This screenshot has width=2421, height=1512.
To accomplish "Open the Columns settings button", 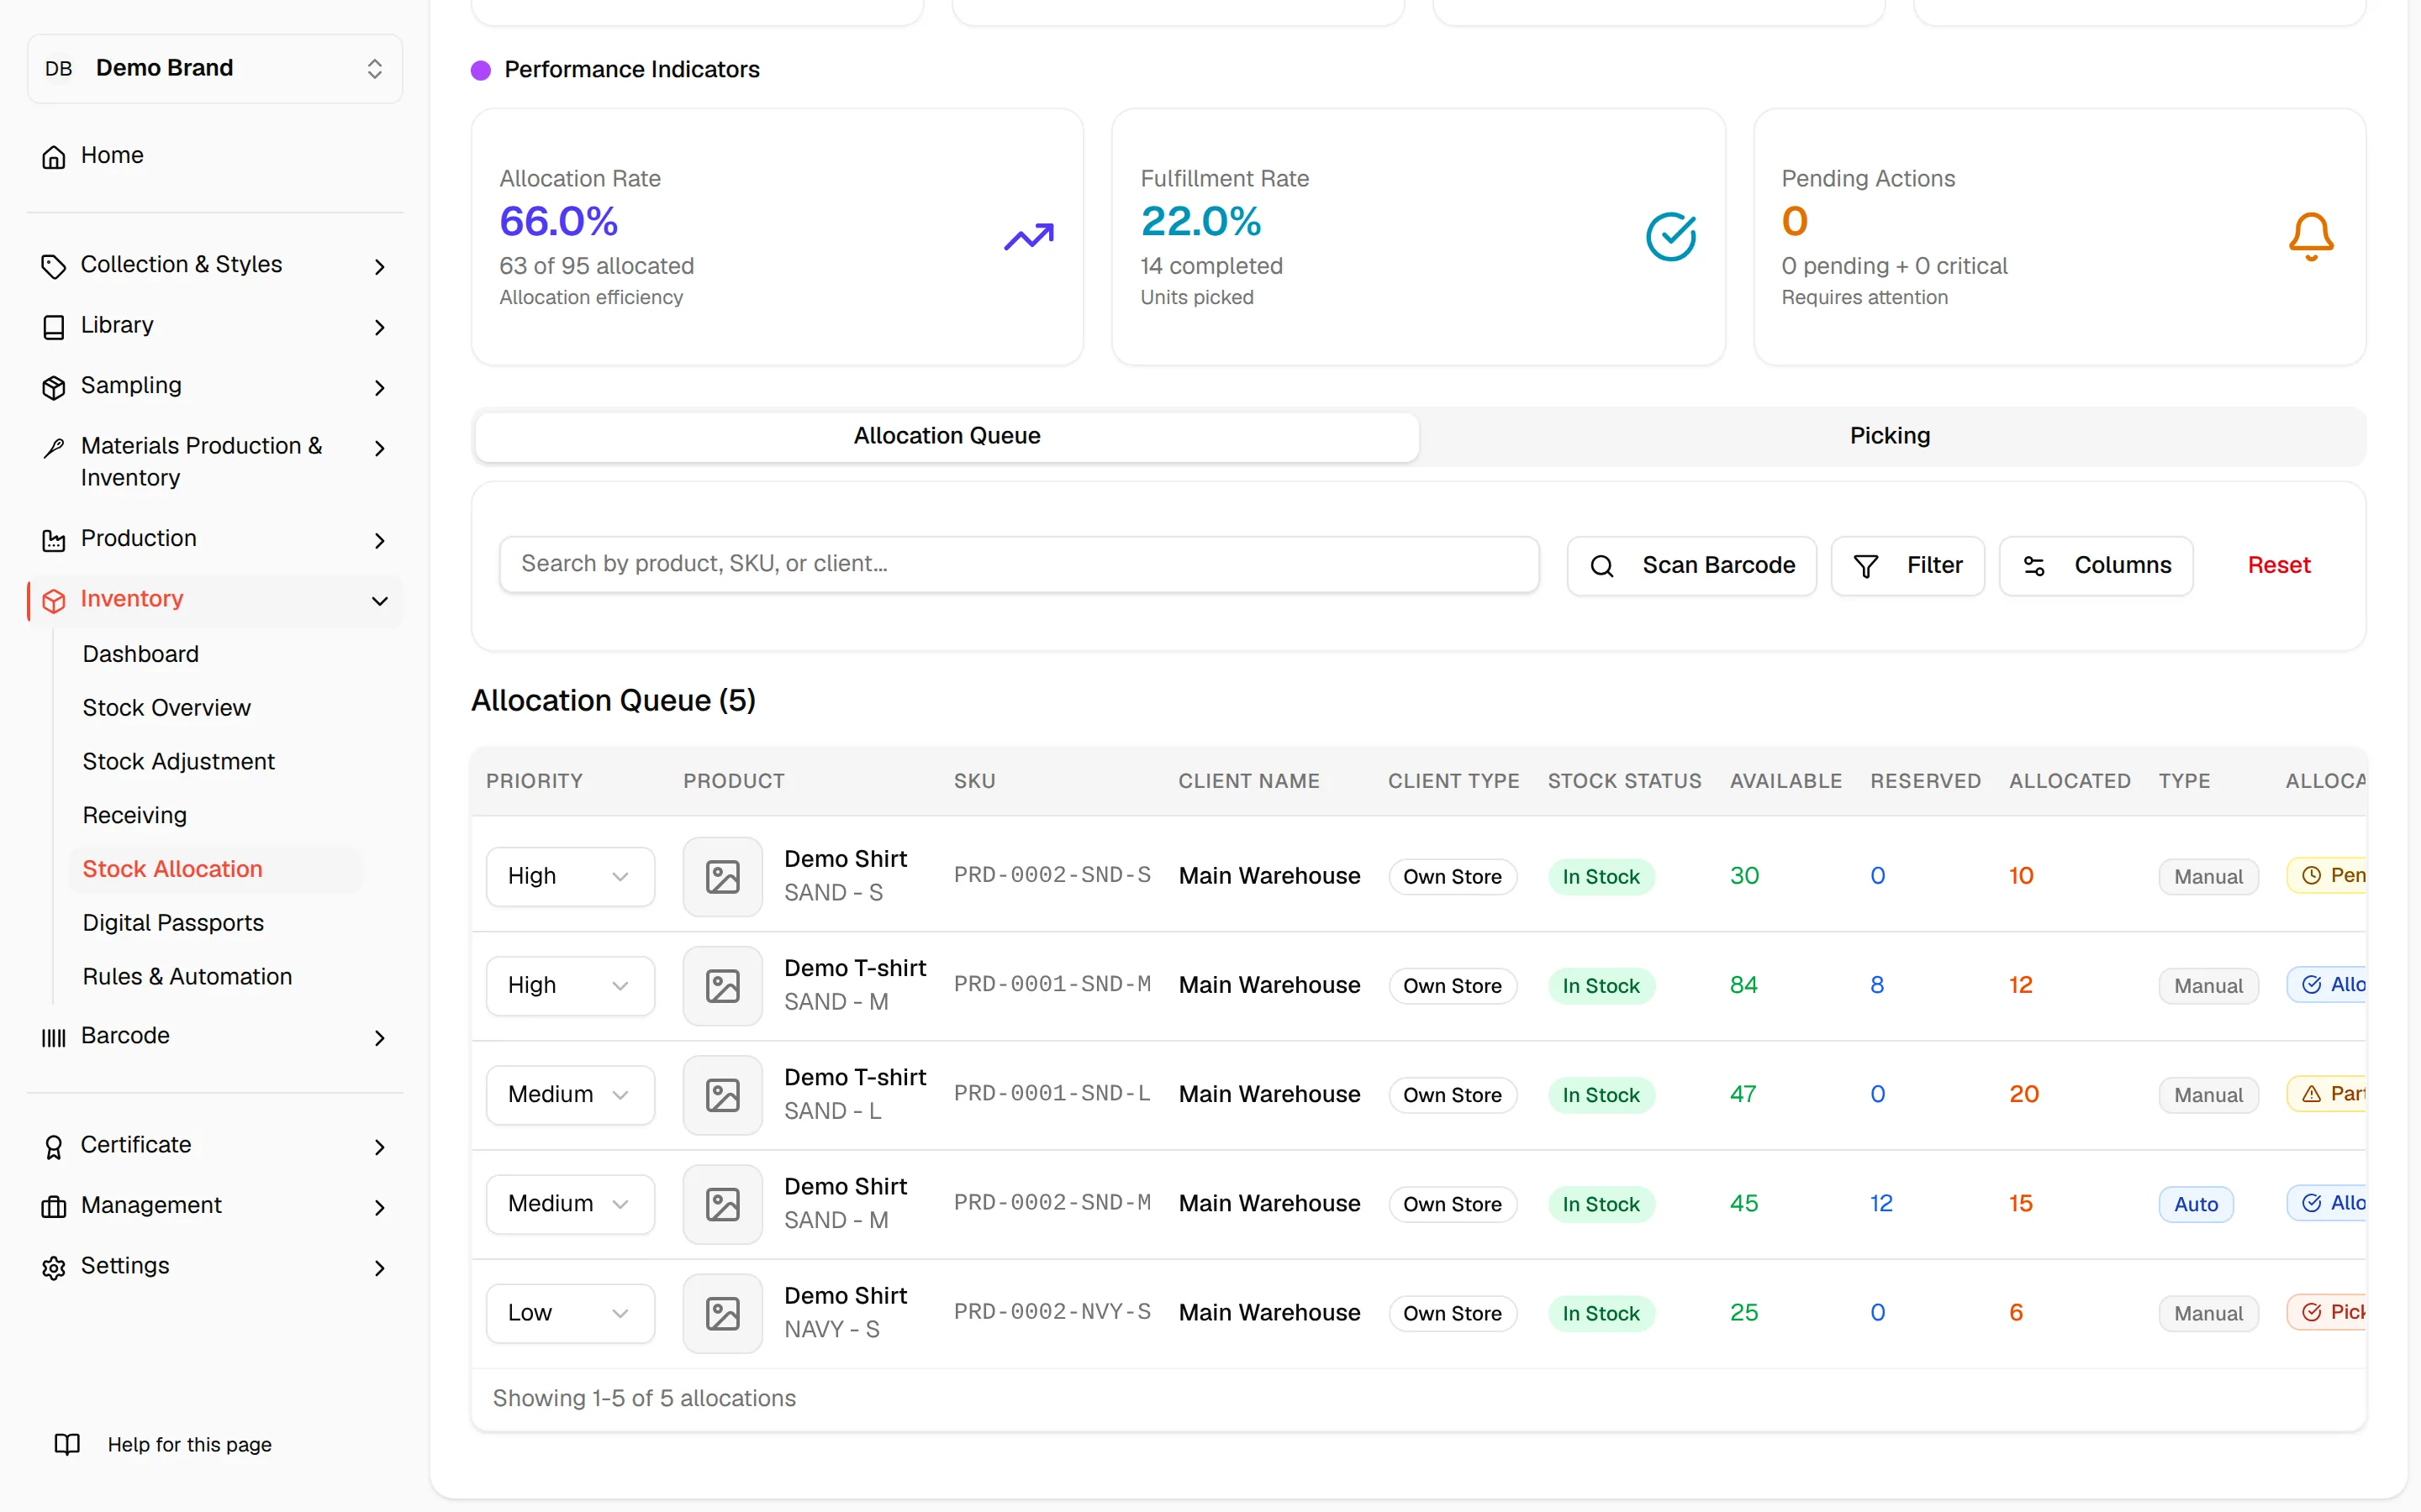I will (x=2096, y=565).
